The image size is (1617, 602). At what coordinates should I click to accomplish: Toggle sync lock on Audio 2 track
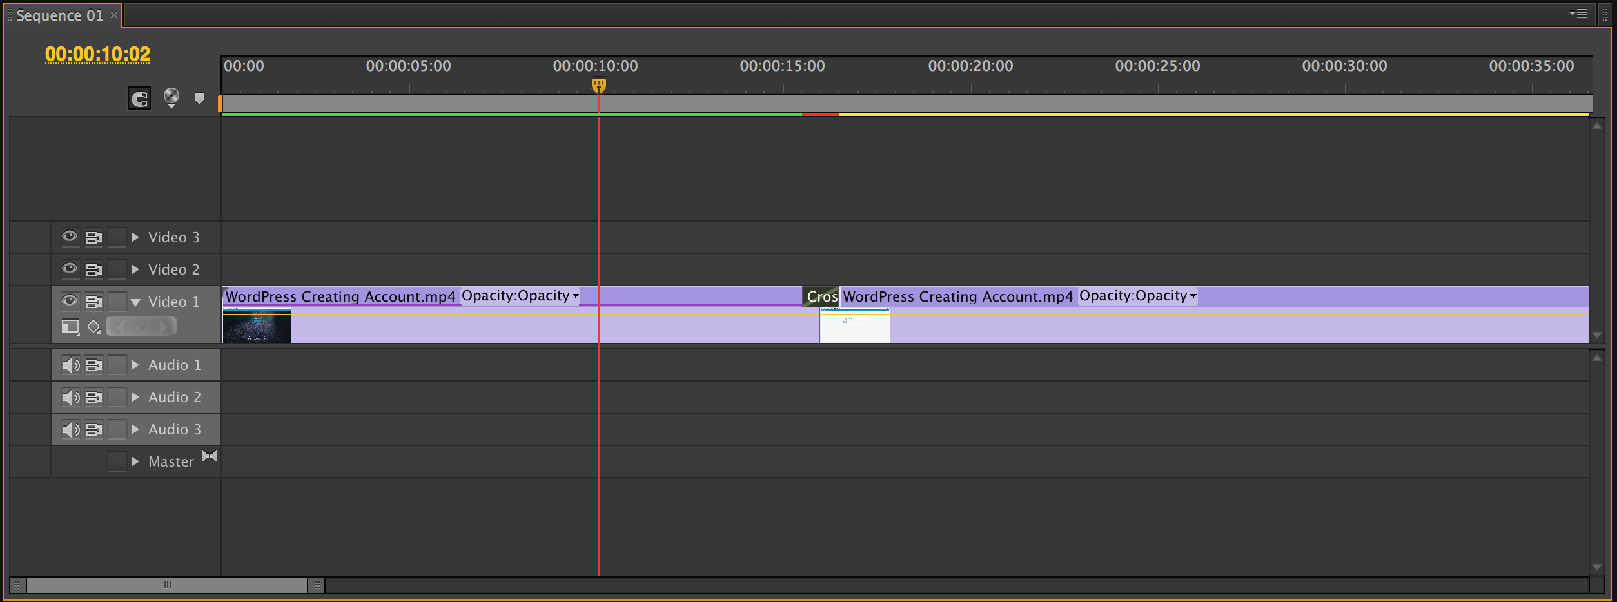click(x=94, y=398)
